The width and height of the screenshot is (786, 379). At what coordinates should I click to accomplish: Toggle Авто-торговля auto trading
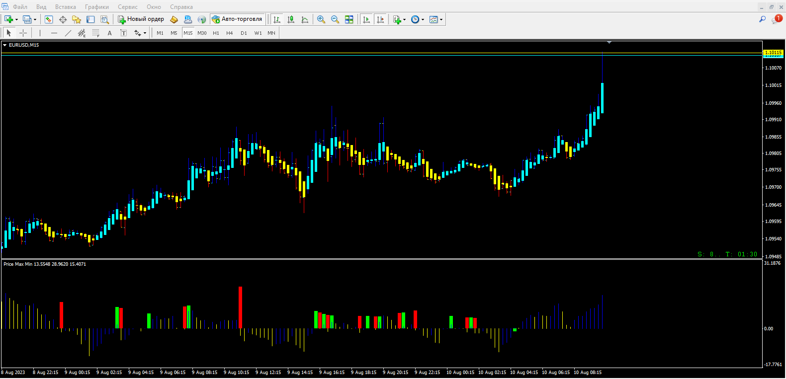pyautogui.click(x=237, y=19)
